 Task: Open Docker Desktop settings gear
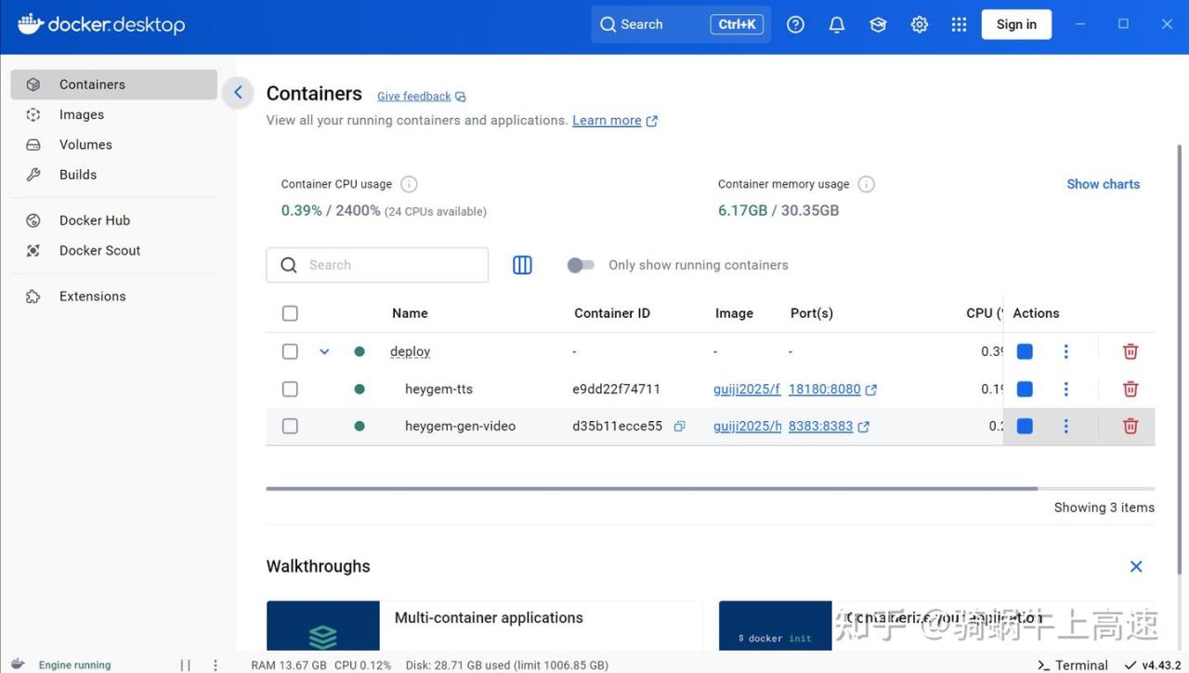coord(919,25)
